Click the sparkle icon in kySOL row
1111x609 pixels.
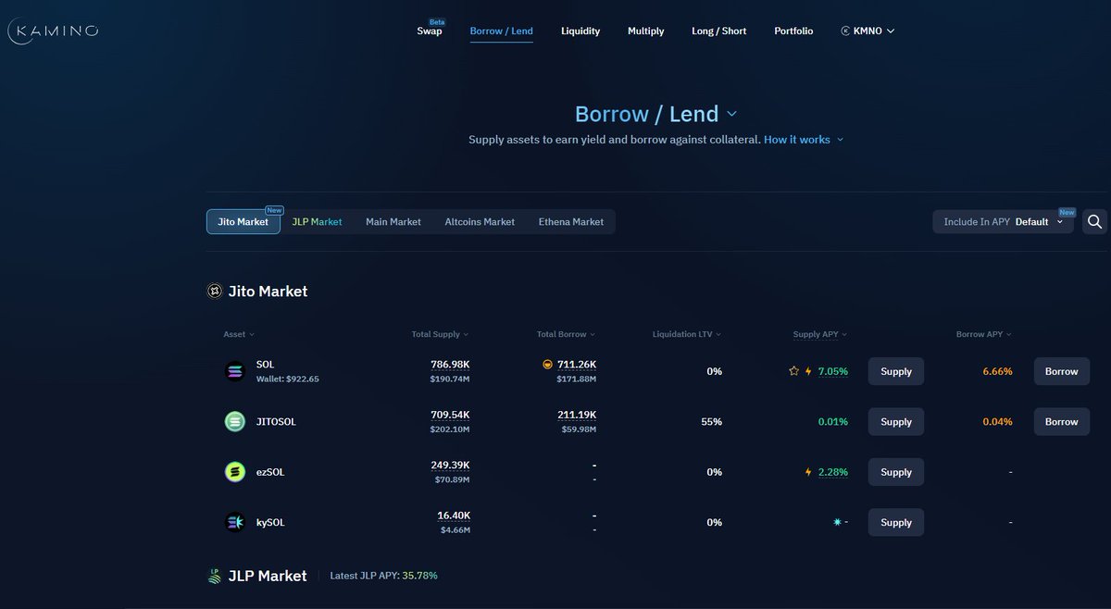(x=838, y=522)
